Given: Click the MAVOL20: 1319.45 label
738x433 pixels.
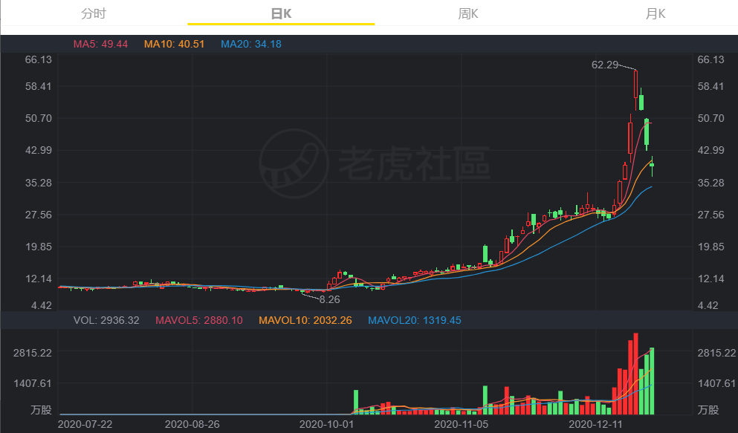Looking at the screenshot, I should click(x=414, y=320).
